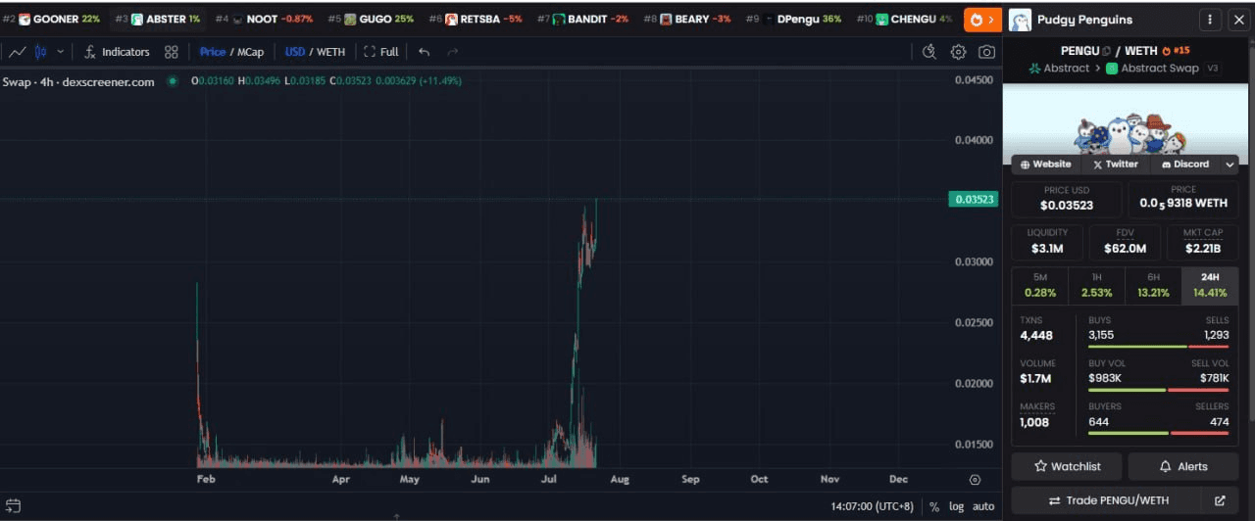Screen dimensions: 1255x521
Task: Expand more social links chevron
Action: 1230,165
